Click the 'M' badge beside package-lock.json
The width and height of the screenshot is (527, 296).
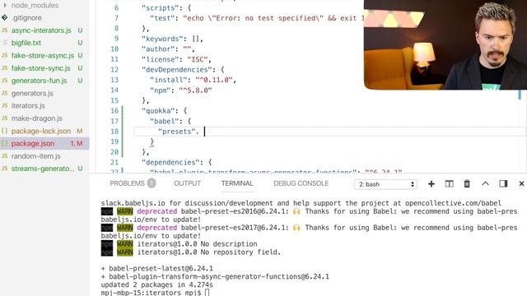pos(80,131)
